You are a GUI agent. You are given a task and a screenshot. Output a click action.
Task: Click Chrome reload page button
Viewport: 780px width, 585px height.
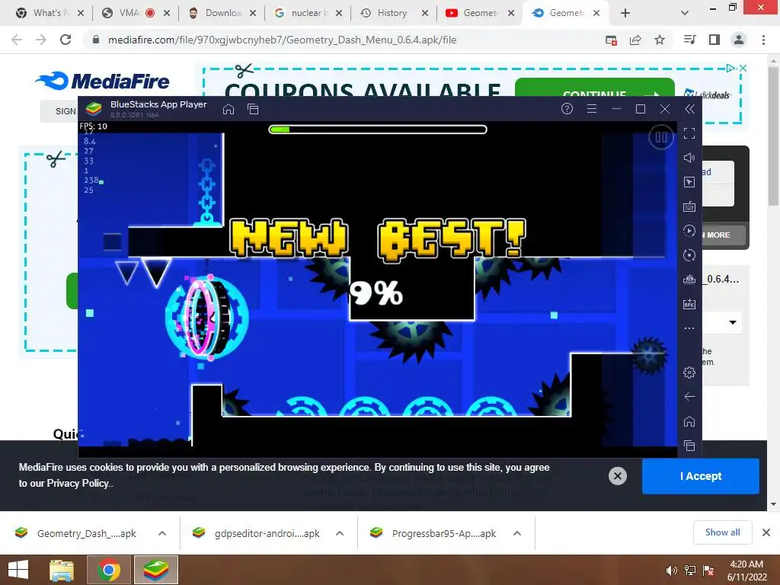pyautogui.click(x=66, y=40)
